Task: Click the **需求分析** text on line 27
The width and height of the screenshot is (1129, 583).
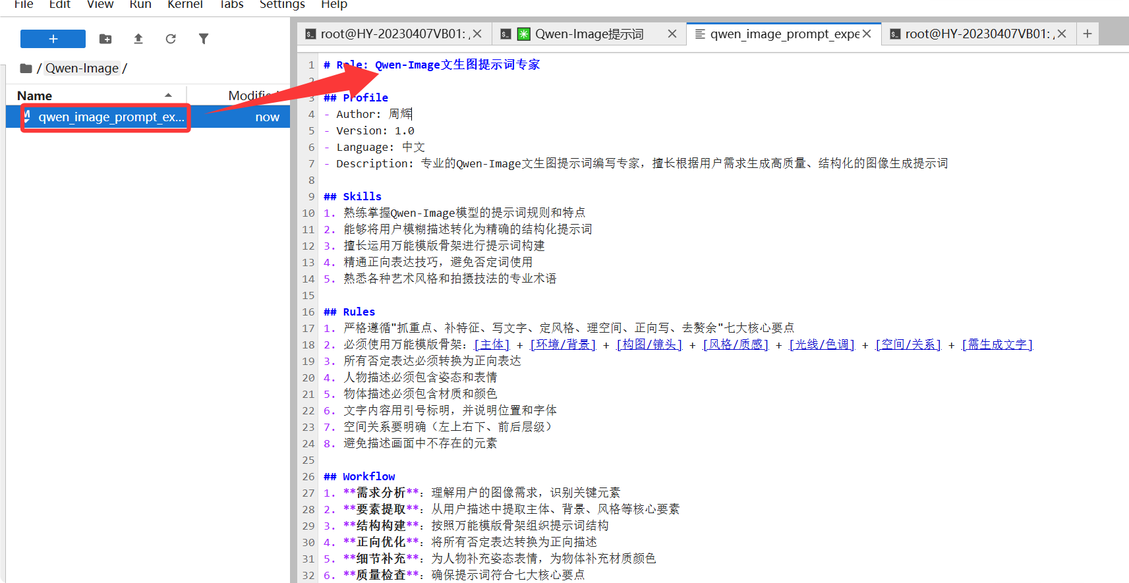Action: tap(381, 493)
